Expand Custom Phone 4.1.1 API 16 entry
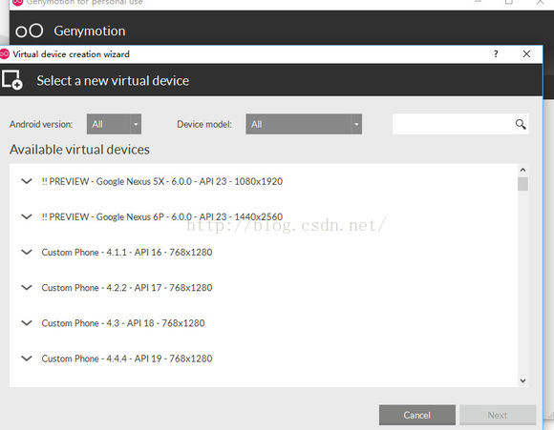 coord(27,253)
